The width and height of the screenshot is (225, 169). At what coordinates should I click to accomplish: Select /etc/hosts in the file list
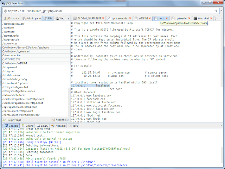click(x=35, y=27)
